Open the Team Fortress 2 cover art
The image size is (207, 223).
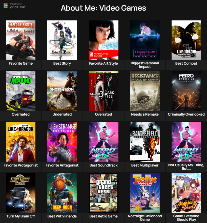pos(21,40)
